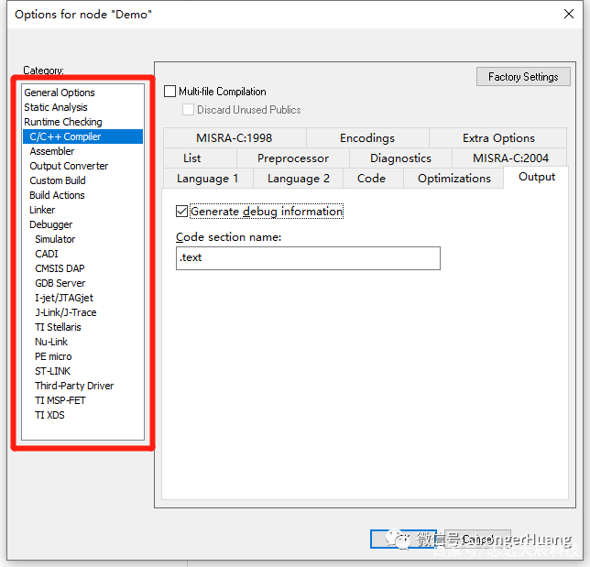Click the Cancel button
This screenshot has width=590, height=567.
477,539
